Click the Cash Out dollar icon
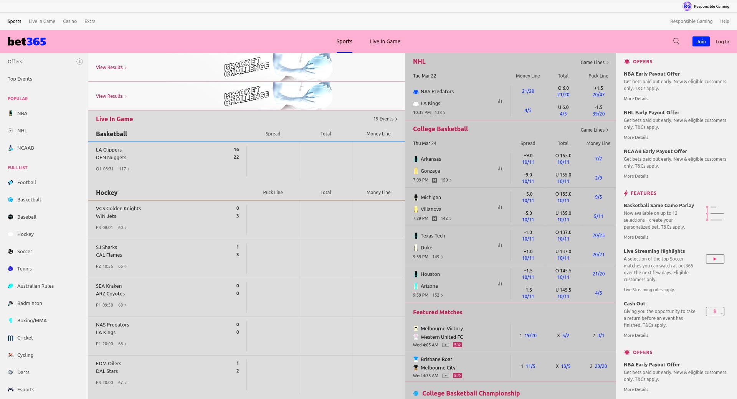This screenshot has height=399, width=737. (715, 312)
